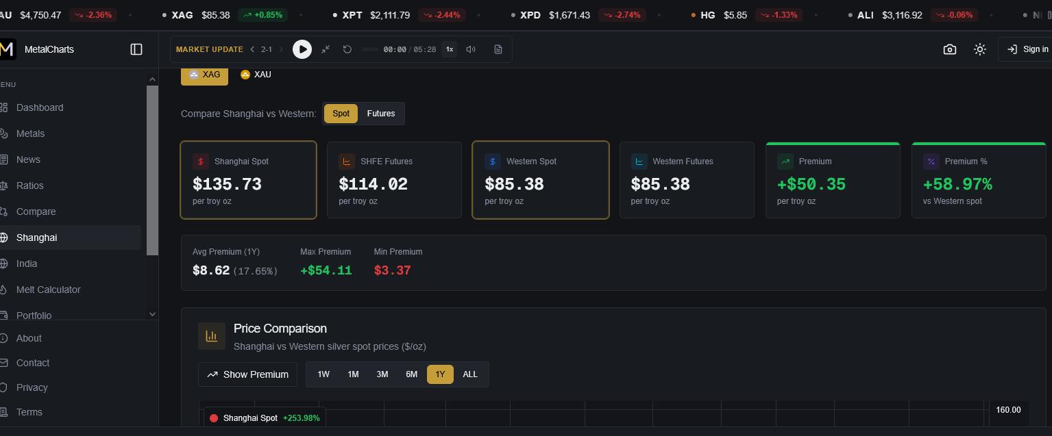Set chart range to ALL

coord(470,374)
